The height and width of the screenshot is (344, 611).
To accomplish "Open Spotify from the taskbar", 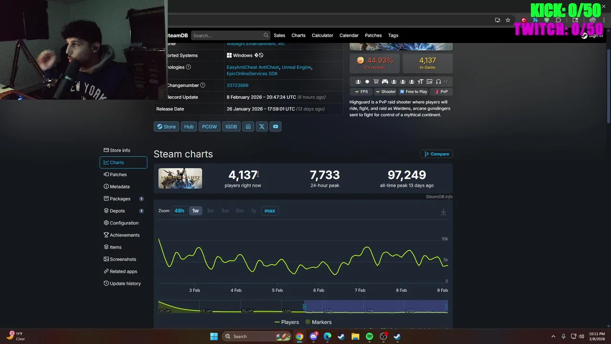I will (369, 336).
